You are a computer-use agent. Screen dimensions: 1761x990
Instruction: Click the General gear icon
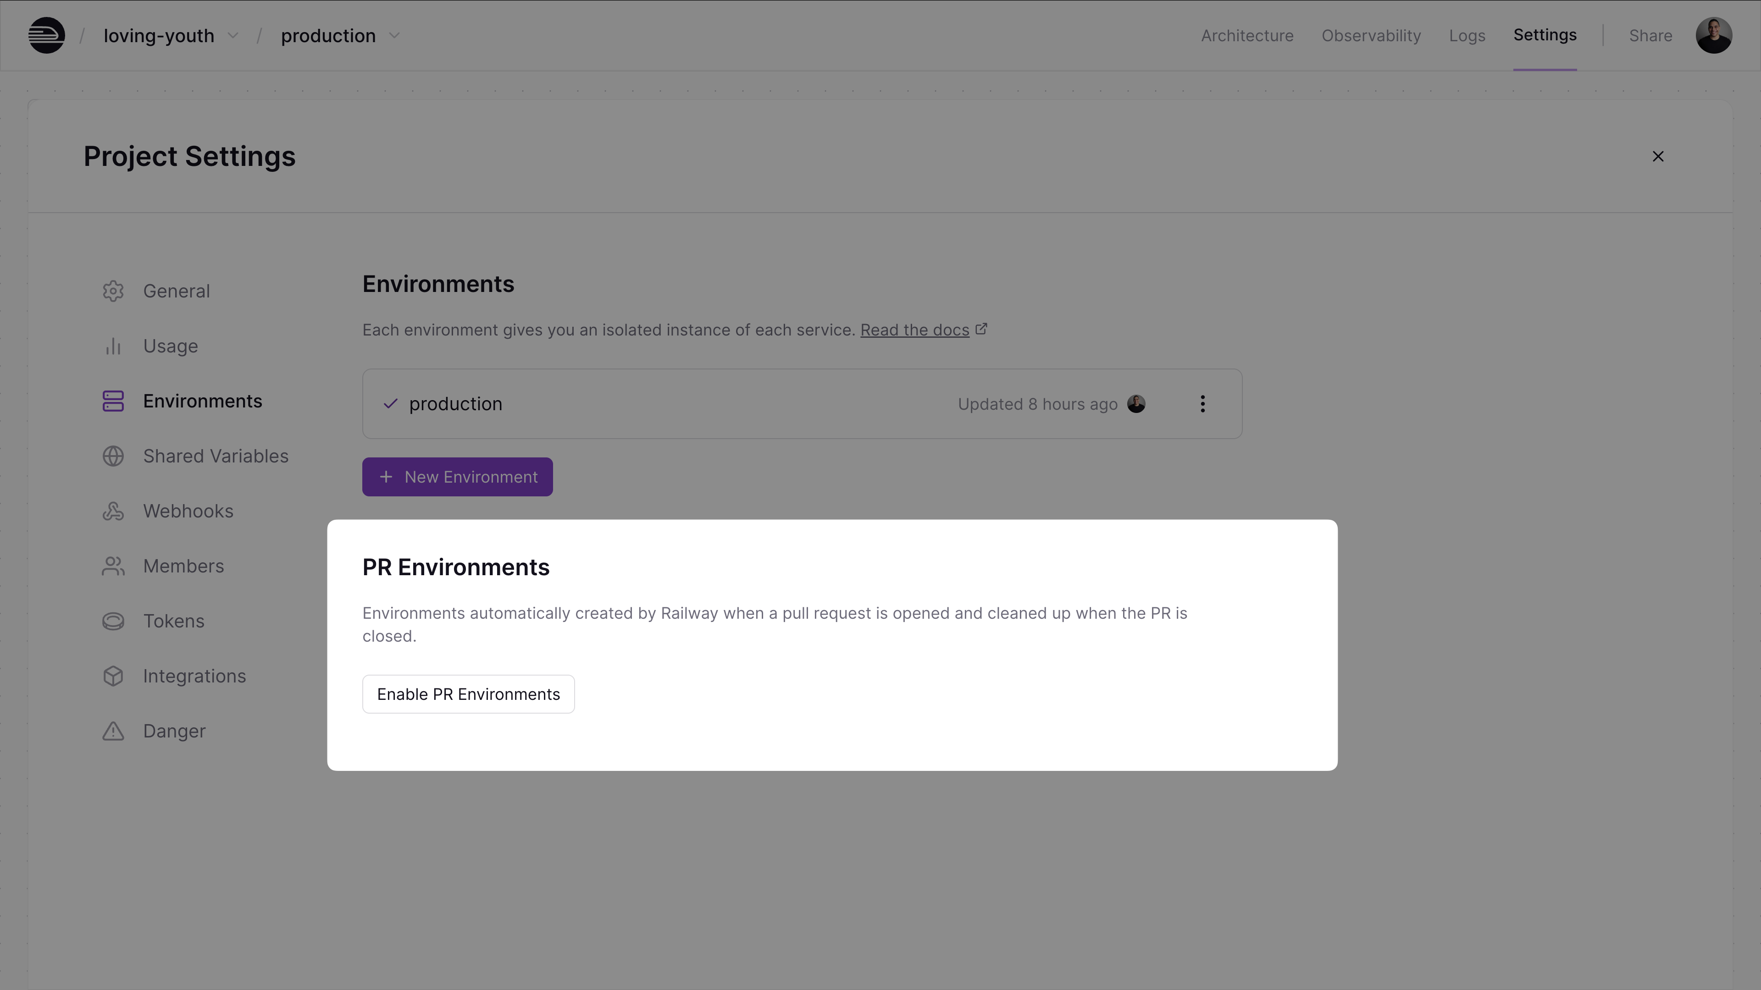[113, 291]
